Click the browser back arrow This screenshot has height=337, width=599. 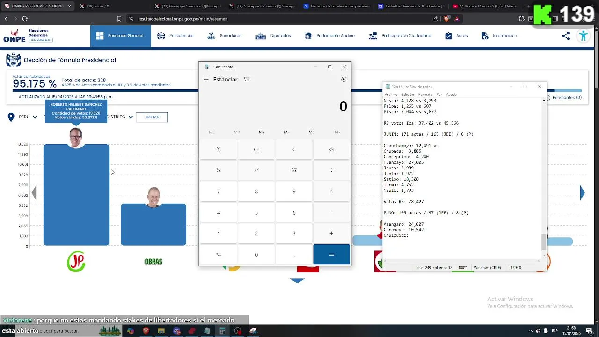6,19
